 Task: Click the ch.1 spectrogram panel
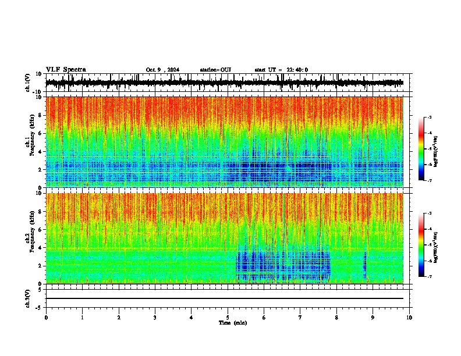pyautogui.click(x=224, y=142)
